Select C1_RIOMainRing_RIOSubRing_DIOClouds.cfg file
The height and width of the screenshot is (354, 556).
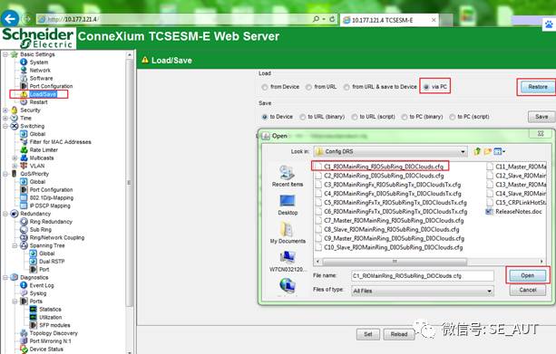(x=380, y=167)
